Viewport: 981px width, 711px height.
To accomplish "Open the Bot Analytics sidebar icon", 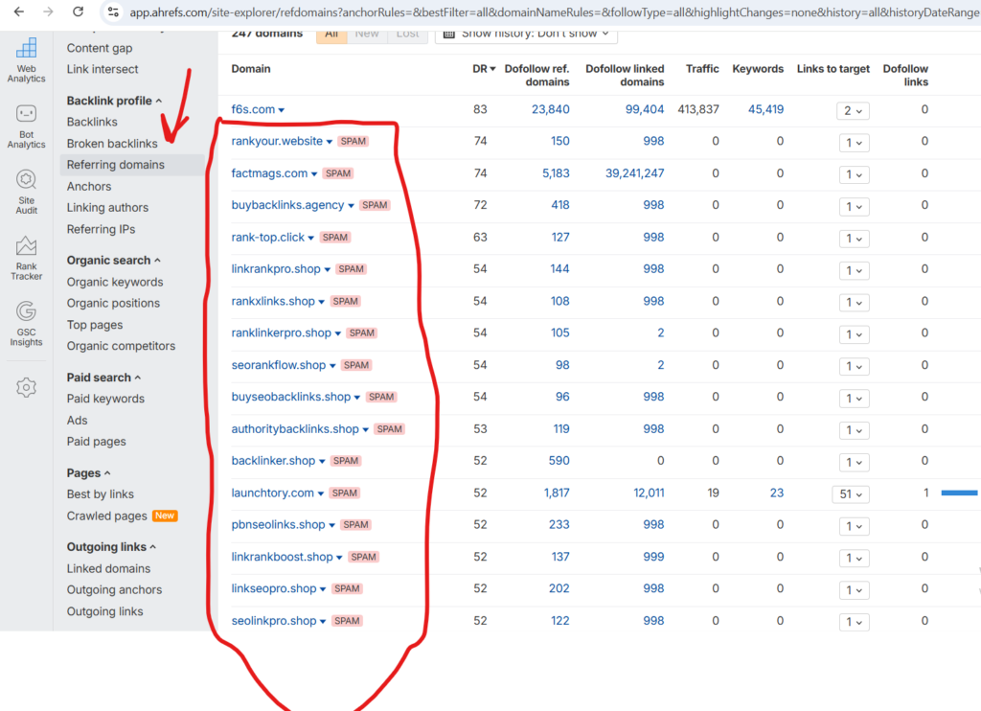I will point(26,126).
